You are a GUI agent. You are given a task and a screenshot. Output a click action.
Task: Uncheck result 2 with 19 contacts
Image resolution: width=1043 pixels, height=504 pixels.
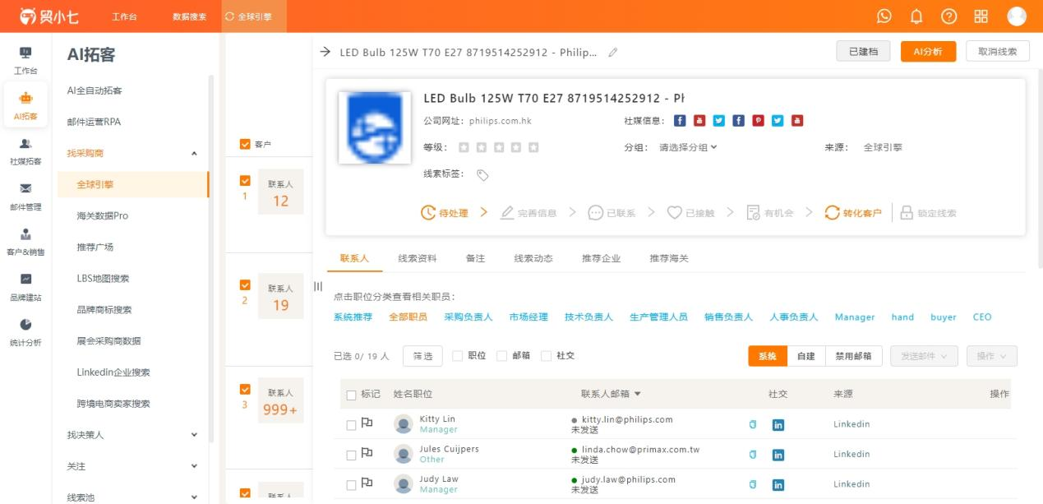[x=244, y=285]
